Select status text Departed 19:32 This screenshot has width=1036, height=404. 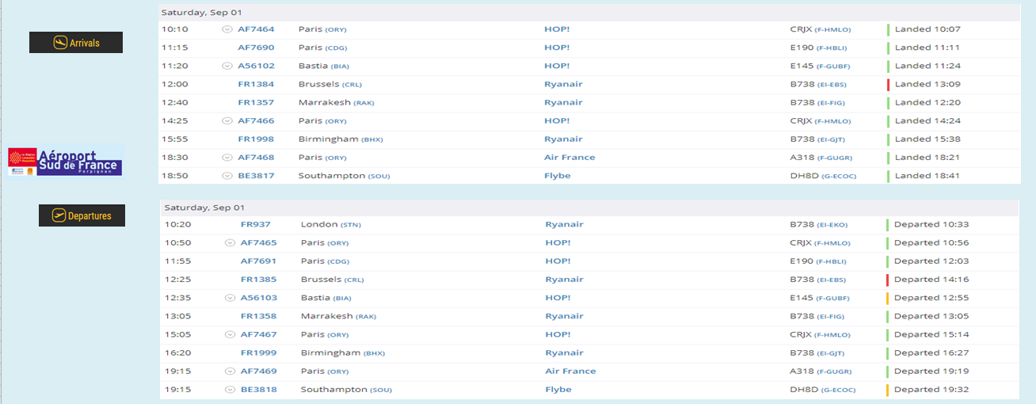[x=931, y=389]
